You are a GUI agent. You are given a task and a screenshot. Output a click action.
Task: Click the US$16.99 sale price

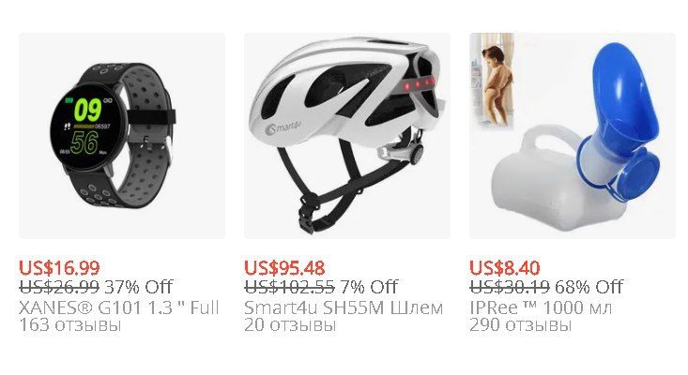click(59, 268)
